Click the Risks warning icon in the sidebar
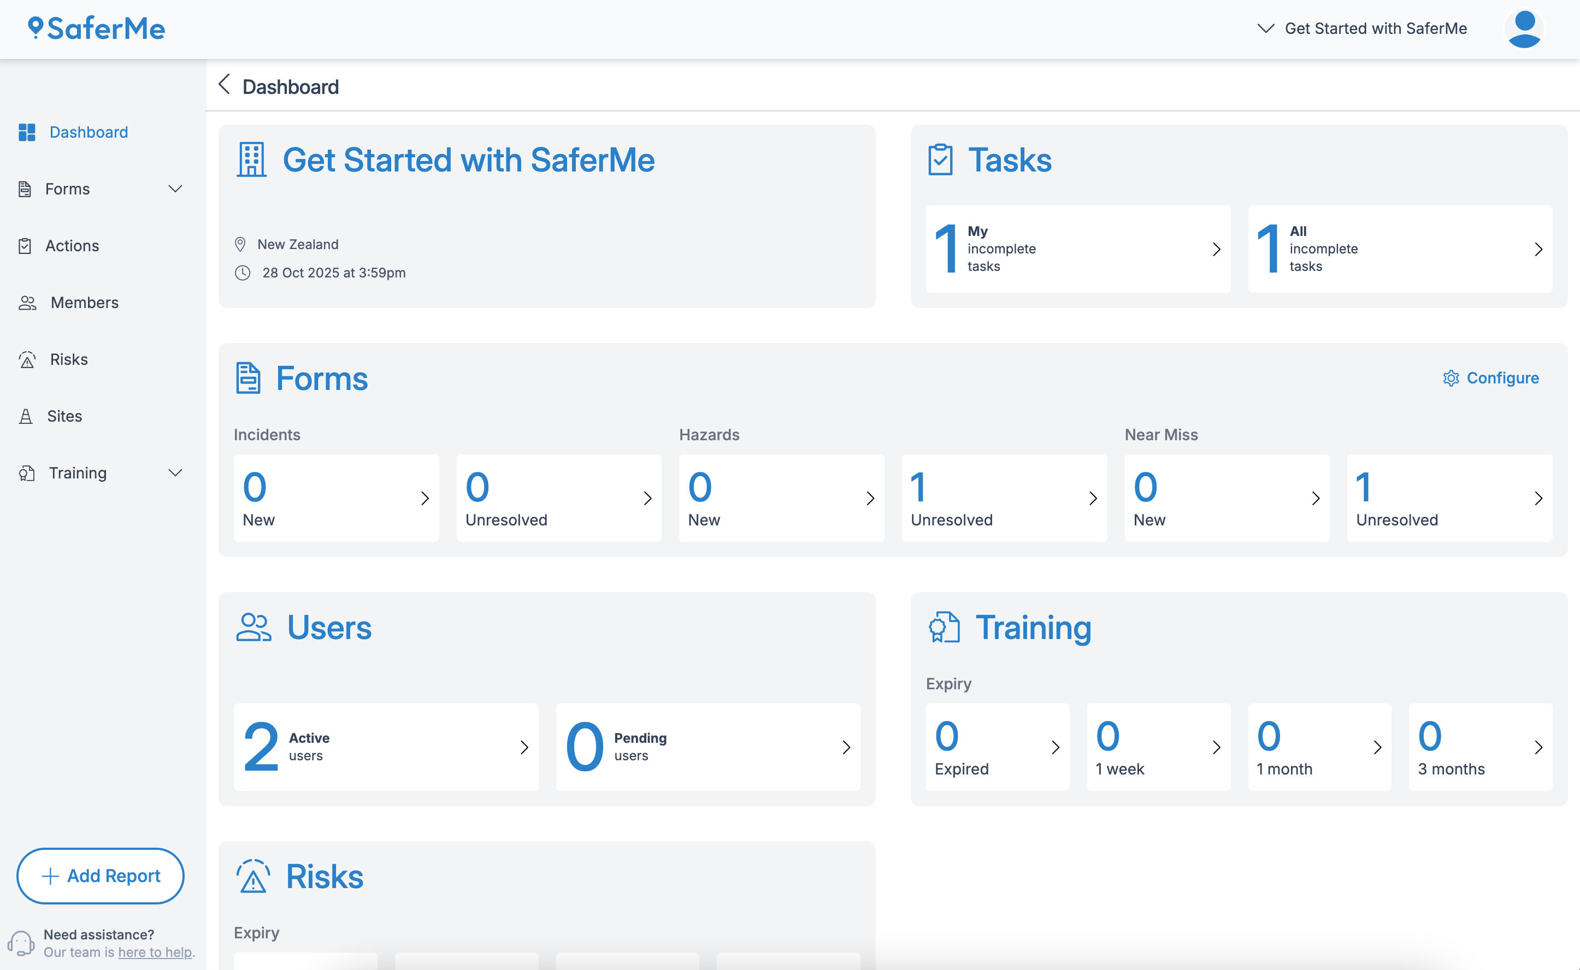The height and width of the screenshot is (970, 1580). point(27,359)
